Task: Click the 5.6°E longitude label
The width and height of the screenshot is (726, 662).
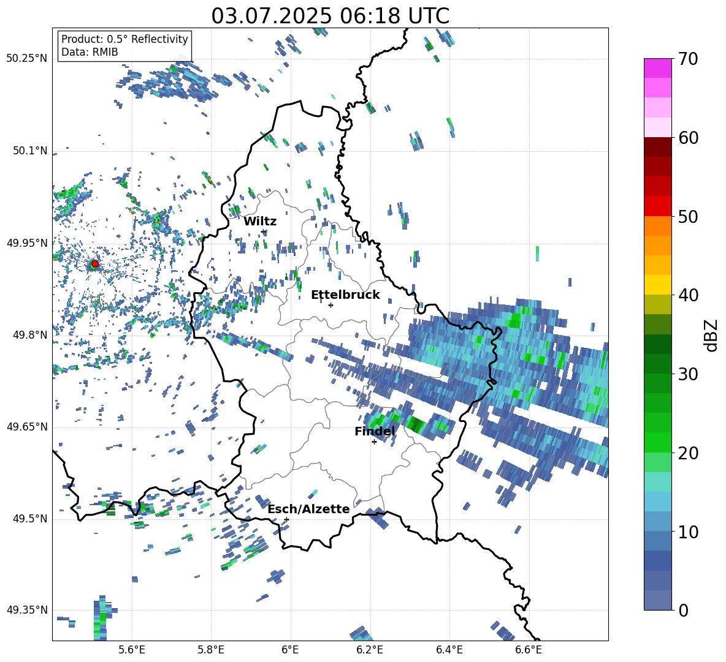Action: pyautogui.click(x=131, y=650)
